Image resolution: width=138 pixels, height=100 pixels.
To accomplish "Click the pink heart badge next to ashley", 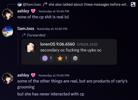I will (x=33, y=11).
